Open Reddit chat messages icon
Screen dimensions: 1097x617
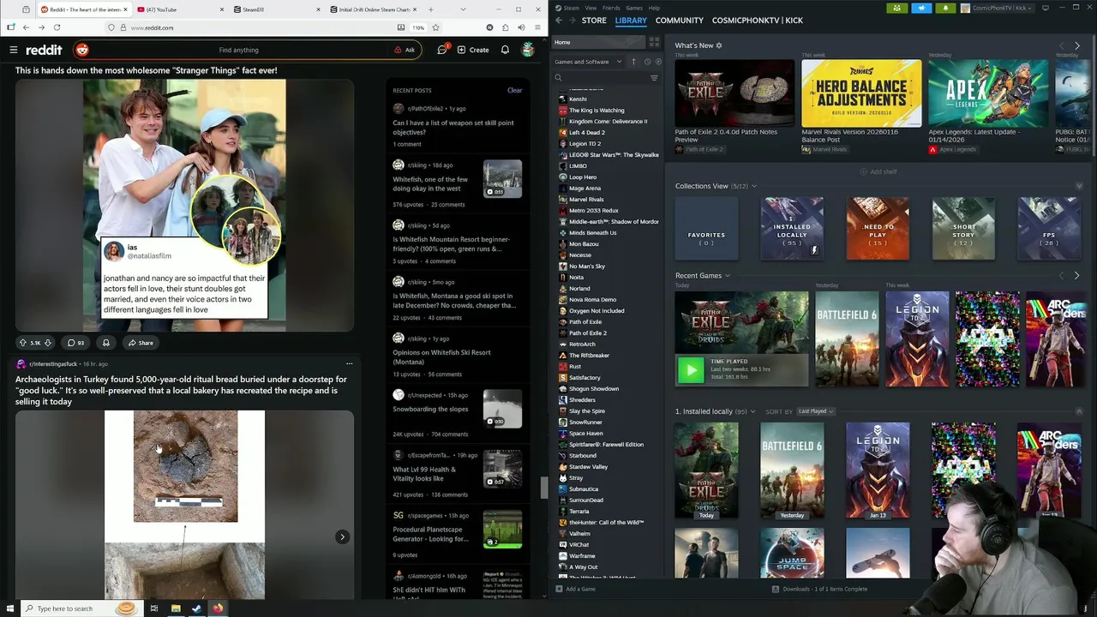(x=442, y=50)
